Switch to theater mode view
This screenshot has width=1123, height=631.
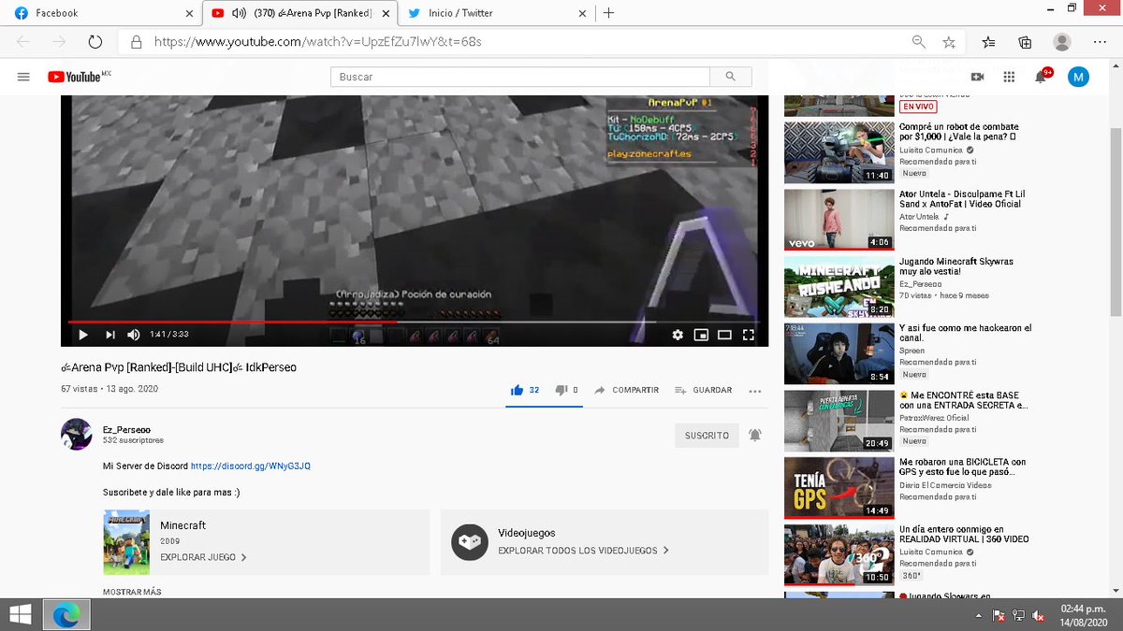point(724,334)
